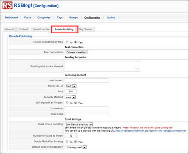Open the cron job mailcheck URL link
189x154 pixels.
click(x=151, y=131)
